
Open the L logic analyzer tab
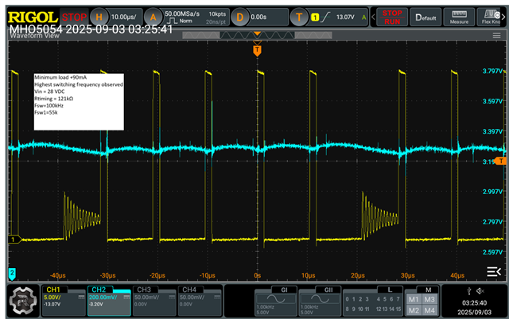click(390, 290)
